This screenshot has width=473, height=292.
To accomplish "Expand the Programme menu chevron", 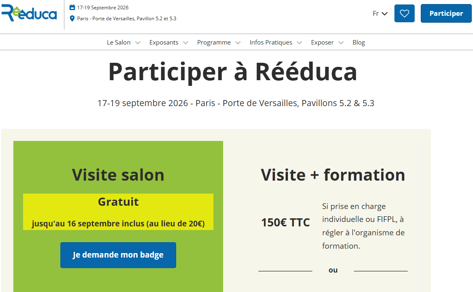I will 238,43.
